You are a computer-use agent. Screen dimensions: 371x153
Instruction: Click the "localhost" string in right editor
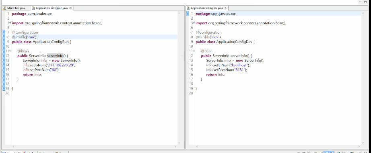click(x=239, y=65)
